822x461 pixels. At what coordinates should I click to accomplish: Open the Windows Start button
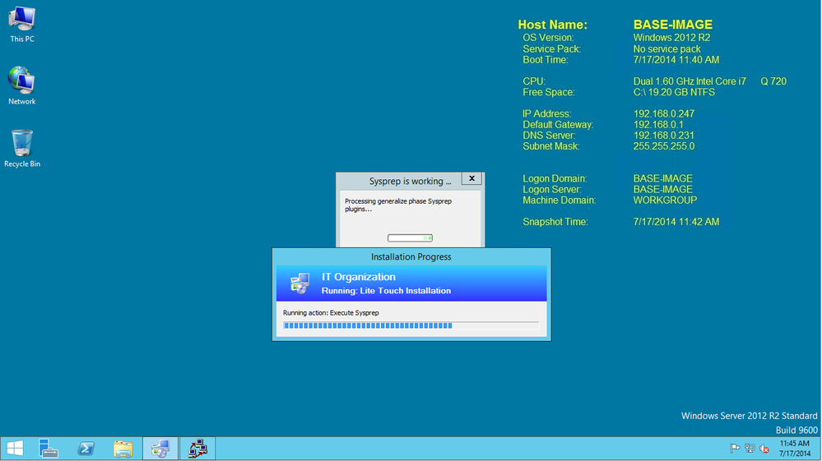click(x=15, y=449)
